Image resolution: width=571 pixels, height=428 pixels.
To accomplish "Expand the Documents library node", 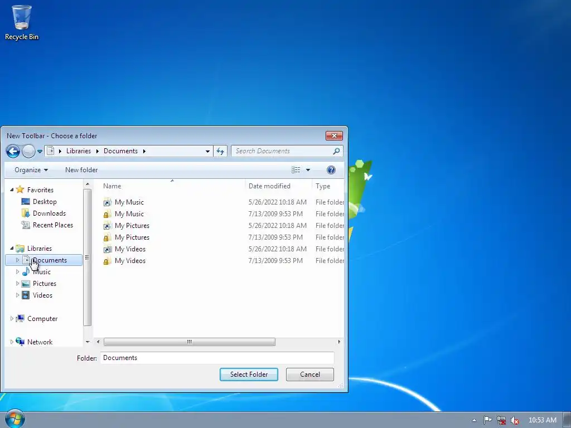I will tap(17, 260).
